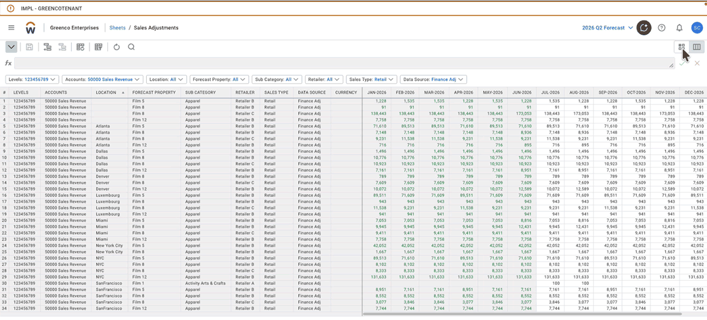Click the Denver cell in row 13

[110, 176]
